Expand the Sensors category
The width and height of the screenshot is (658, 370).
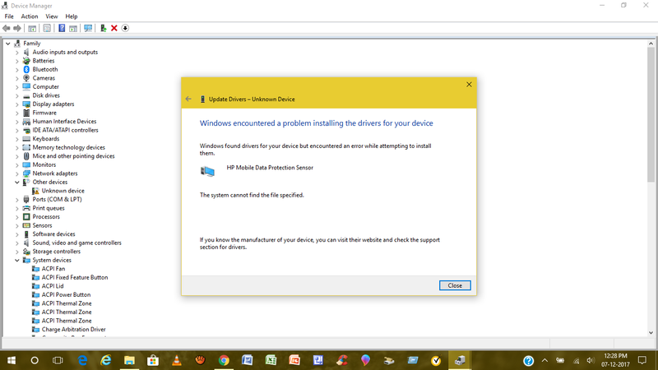tap(17, 225)
